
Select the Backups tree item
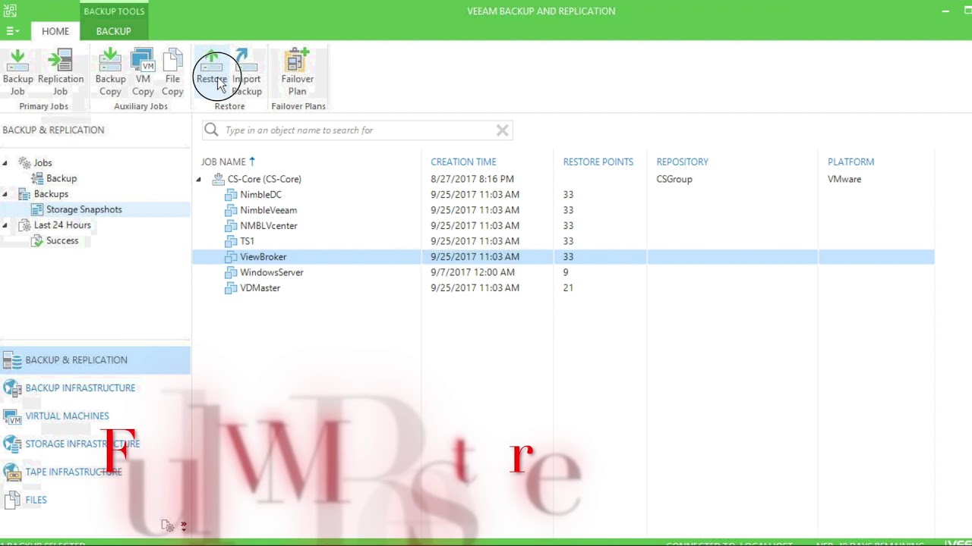(51, 194)
